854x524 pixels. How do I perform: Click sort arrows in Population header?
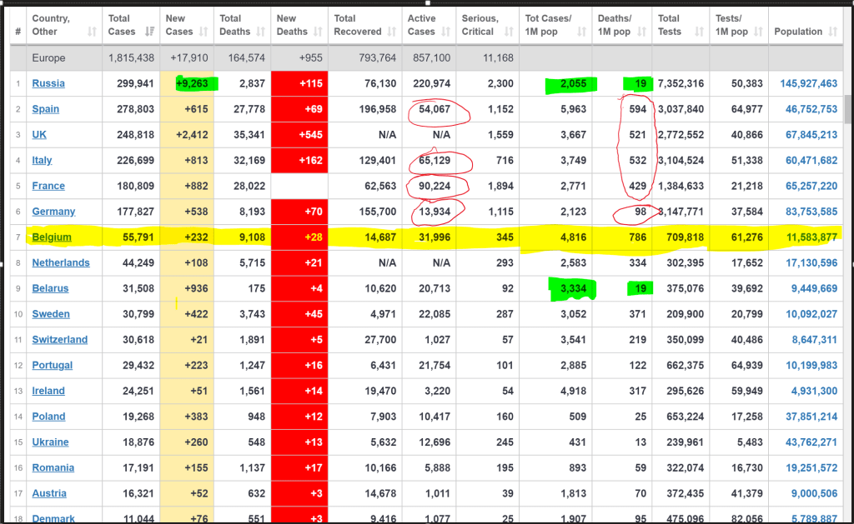833,32
